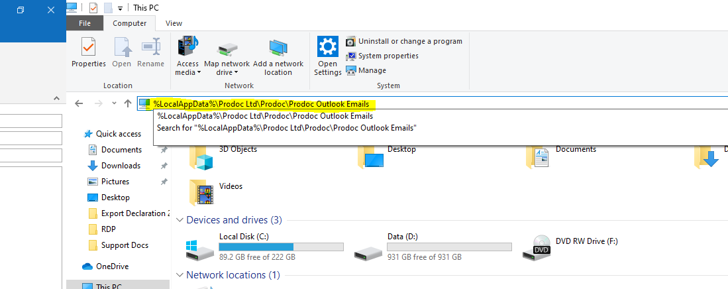The width and height of the screenshot is (728, 289).
Task: Click the pin icon beside Downloads
Action: (x=164, y=166)
